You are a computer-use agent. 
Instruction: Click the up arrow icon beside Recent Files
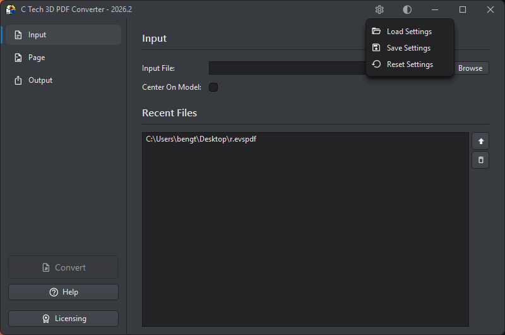click(480, 141)
